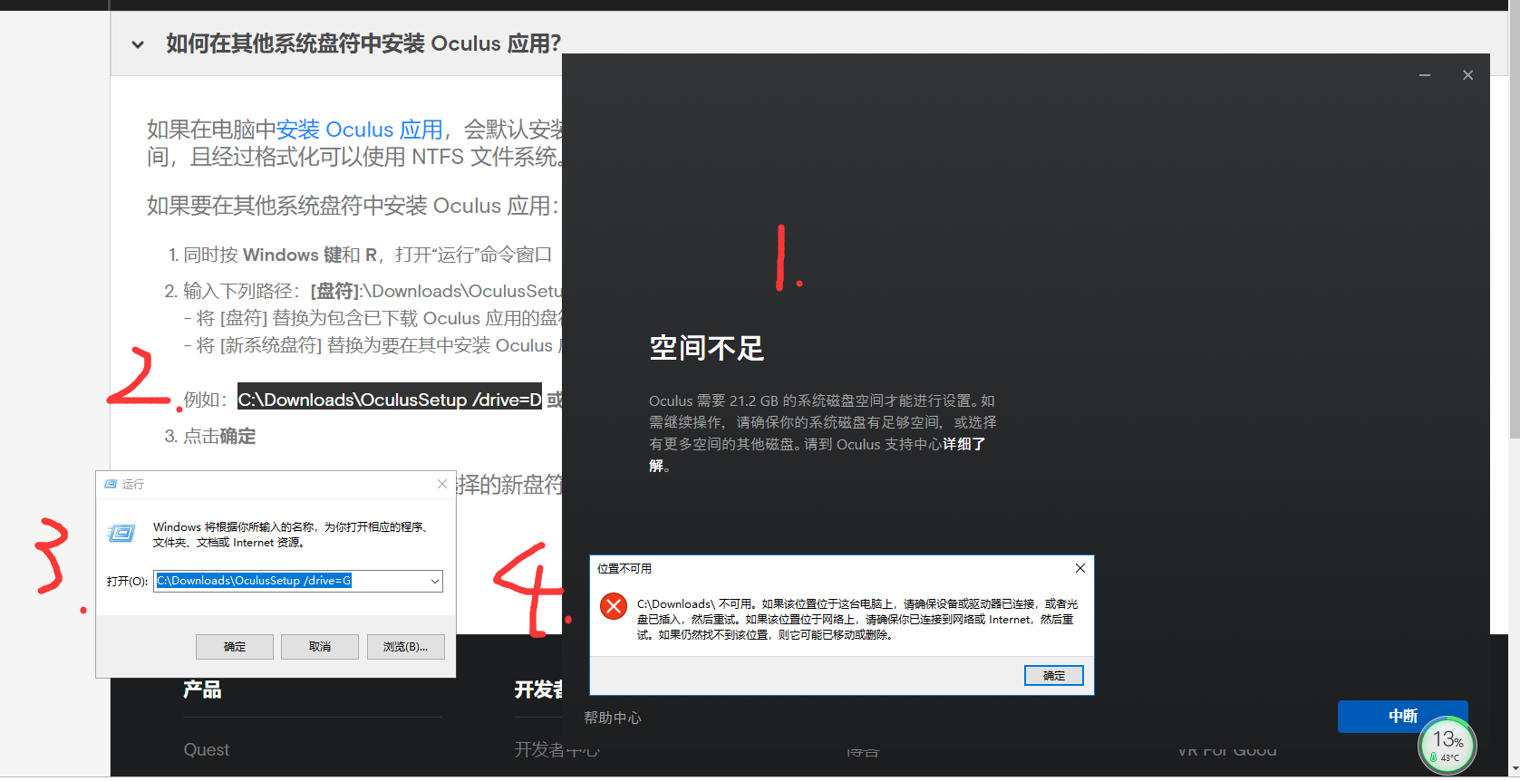
Task: Confirm the Run dialog with 确定
Action: (235, 647)
